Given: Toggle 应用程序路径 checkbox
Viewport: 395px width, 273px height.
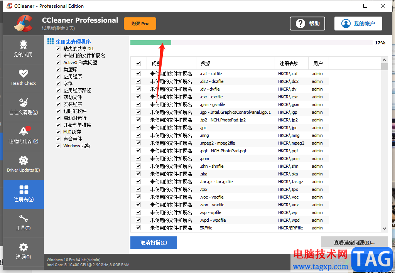Looking at the screenshot, I should click(58, 90).
